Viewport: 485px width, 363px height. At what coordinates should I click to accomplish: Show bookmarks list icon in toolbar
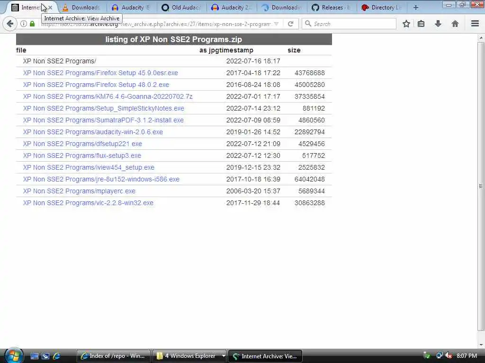coord(421,24)
